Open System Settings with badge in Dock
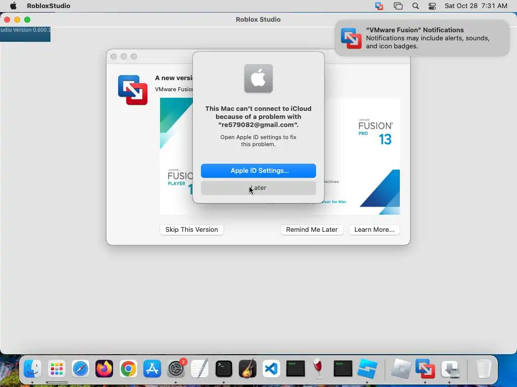517x387 pixels. point(176,368)
